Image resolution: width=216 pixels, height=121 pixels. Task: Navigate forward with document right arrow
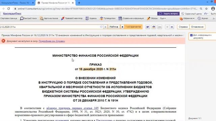(x=172, y=27)
